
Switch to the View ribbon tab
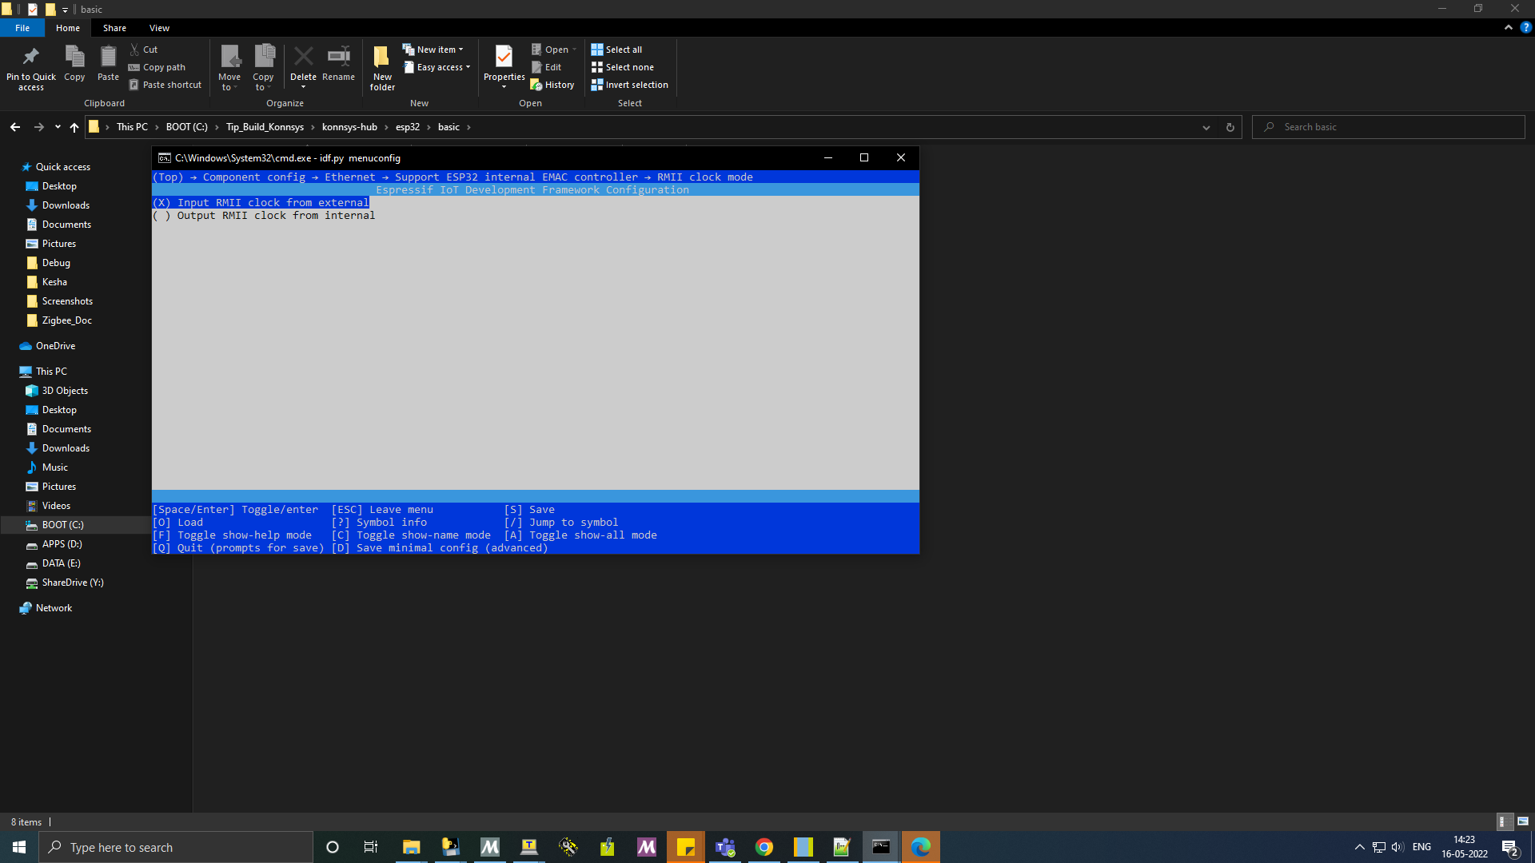pyautogui.click(x=159, y=28)
